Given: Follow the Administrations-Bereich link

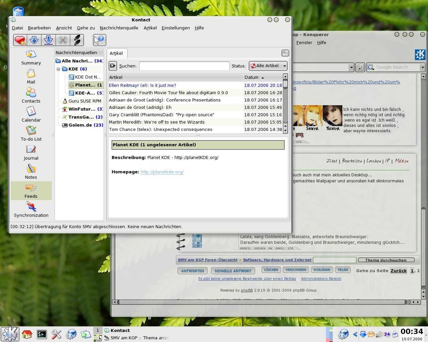Looking at the screenshot, I should [321, 279].
